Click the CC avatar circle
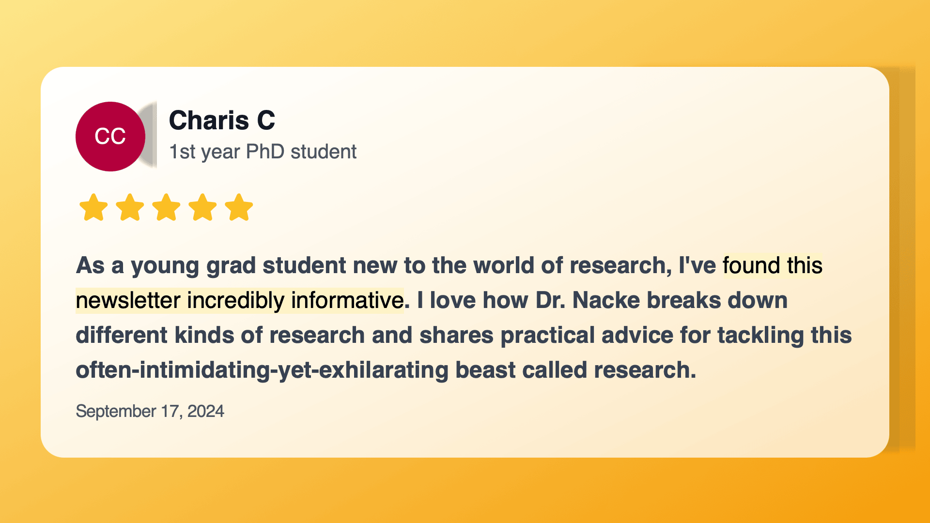 pyautogui.click(x=110, y=137)
